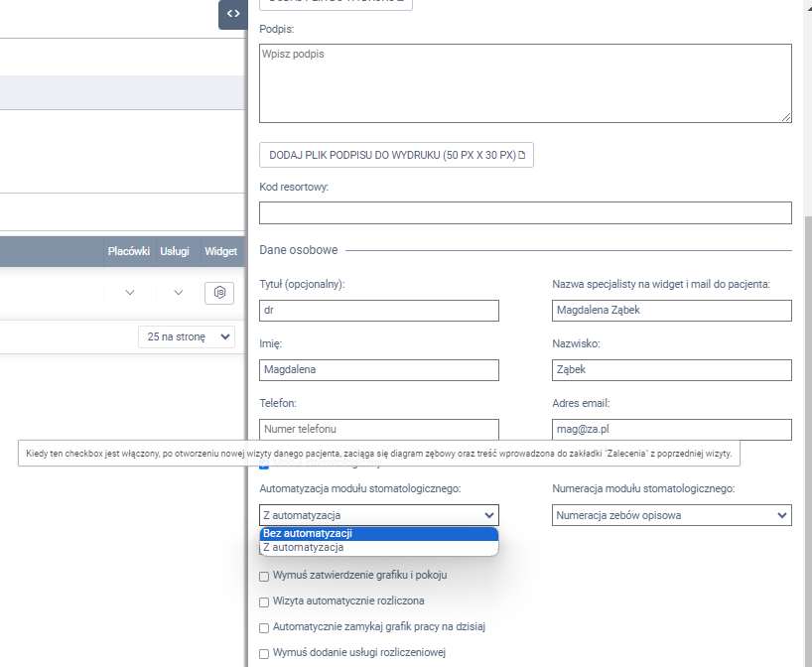Open the 25 na stronę page size dropdown
The image size is (812, 667).
click(188, 337)
